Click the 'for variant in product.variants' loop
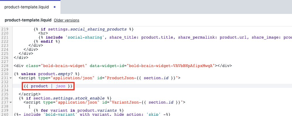Screen dimensions: 292x116 tap(79, 110)
